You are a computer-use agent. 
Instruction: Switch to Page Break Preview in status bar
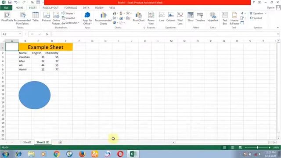point(240,147)
